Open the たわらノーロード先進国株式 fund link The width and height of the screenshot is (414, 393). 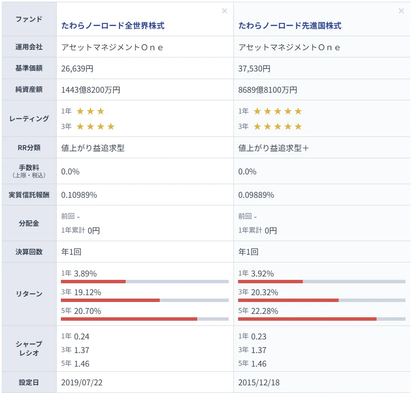tap(290, 26)
